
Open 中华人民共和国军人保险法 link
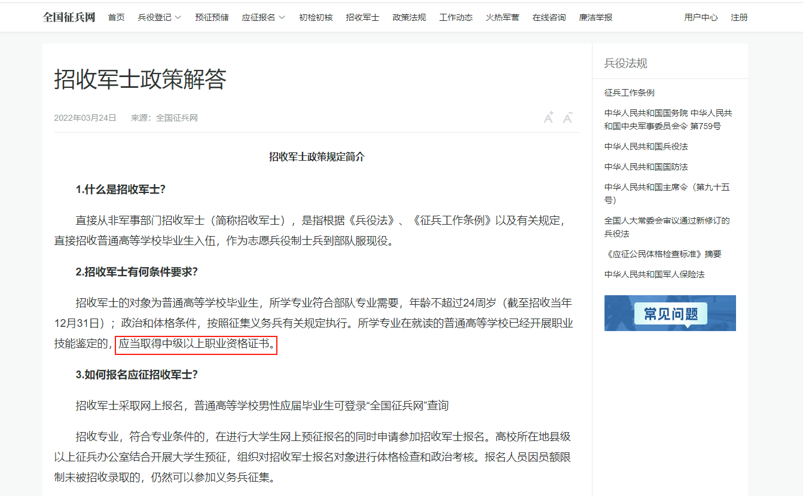click(654, 274)
